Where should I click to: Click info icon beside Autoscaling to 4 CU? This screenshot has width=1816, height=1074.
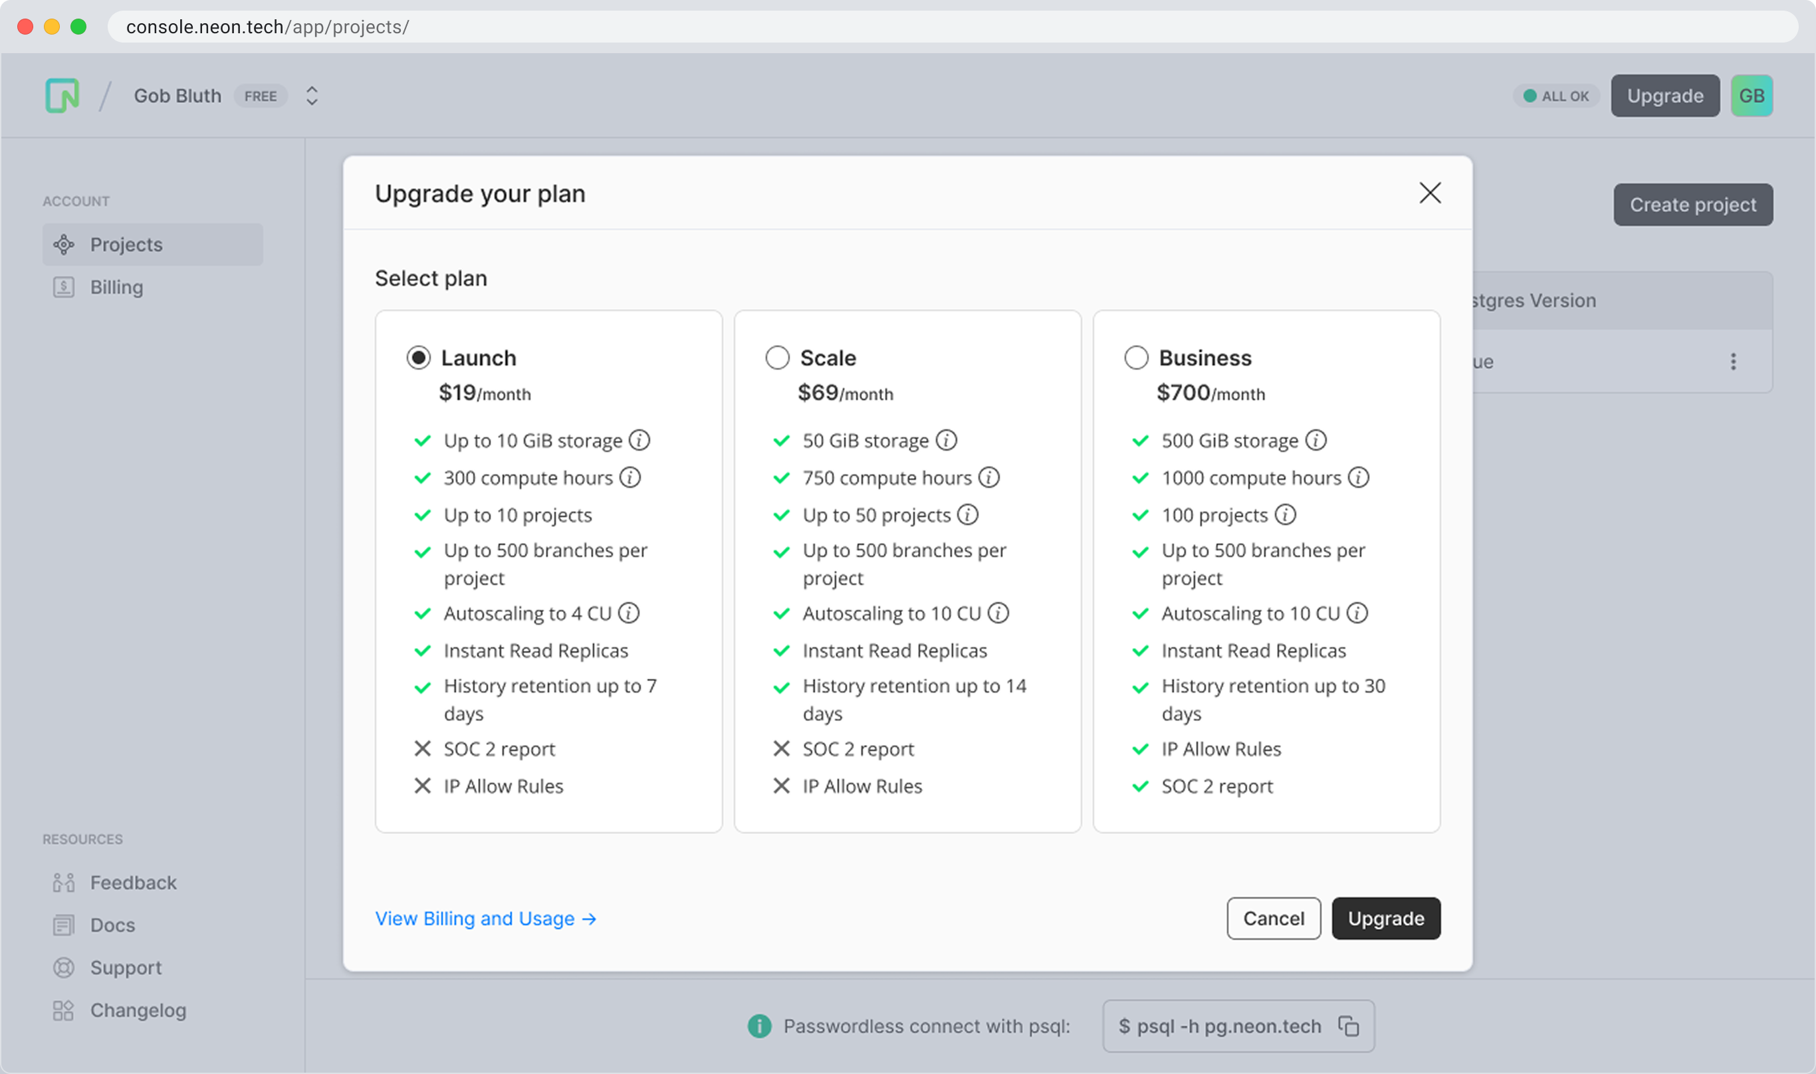[628, 613]
